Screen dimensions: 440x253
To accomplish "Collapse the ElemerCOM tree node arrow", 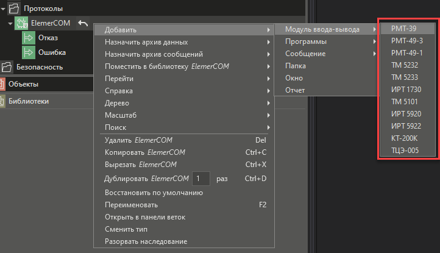I will coord(10,24).
